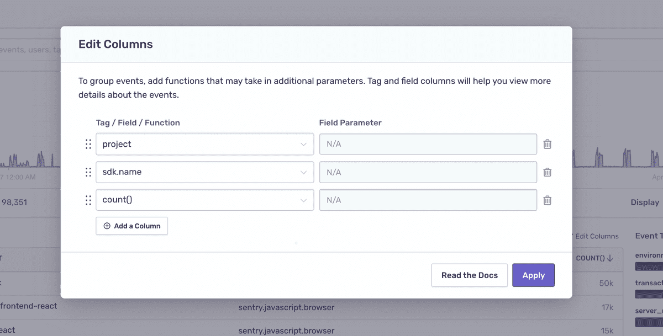
Task: Select the count() row's N/A parameter field
Action: click(428, 200)
